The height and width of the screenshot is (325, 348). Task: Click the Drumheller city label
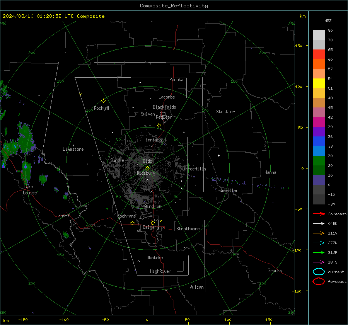click(227, 191)
